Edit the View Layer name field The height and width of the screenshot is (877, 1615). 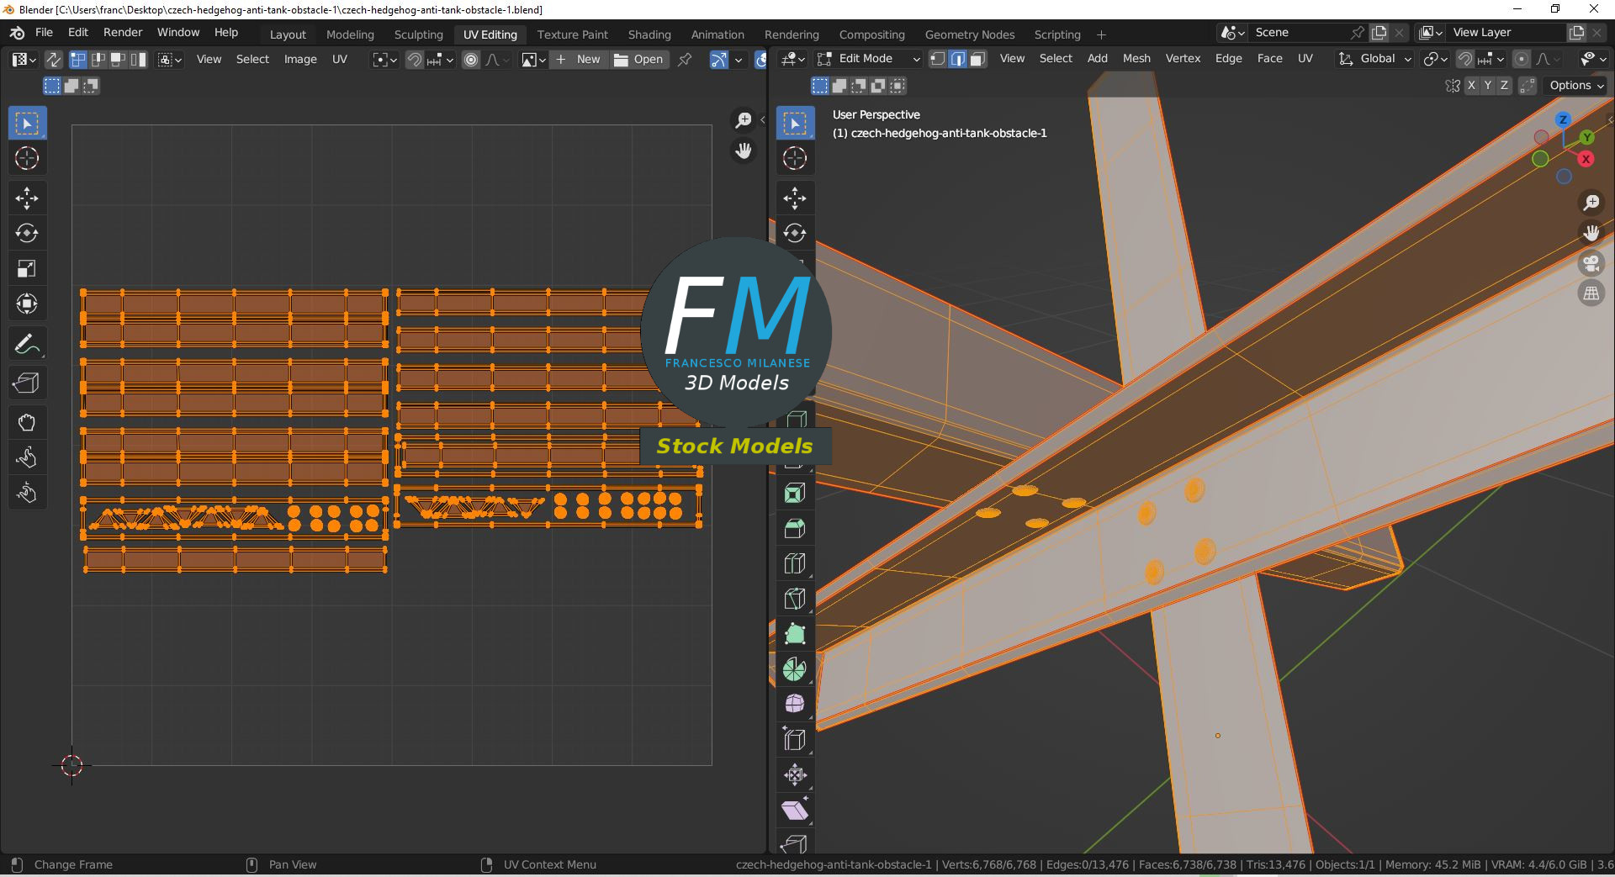[x=1507, y=33]
